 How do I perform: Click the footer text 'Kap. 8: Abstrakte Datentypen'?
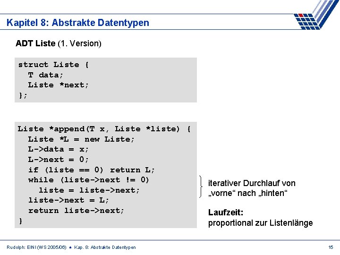[105, 247]
